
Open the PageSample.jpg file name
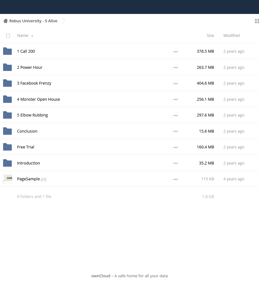click(29, 179)
